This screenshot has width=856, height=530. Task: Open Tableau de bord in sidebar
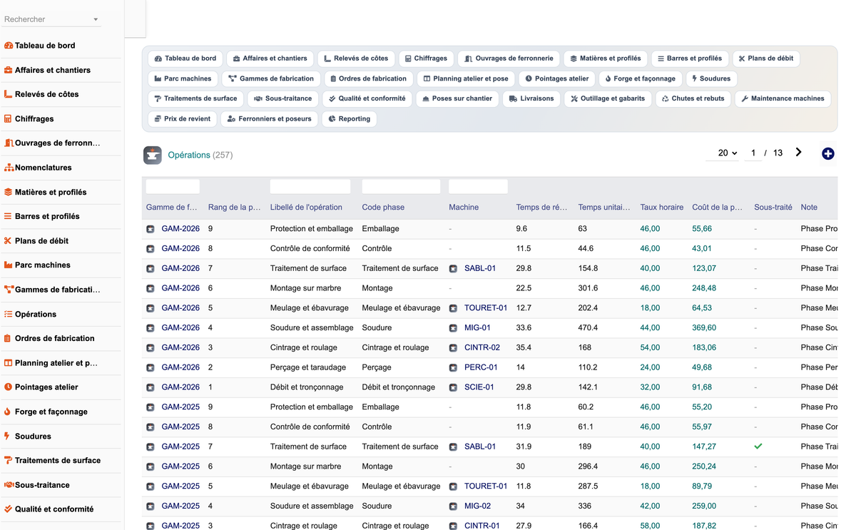coord(45,46)
